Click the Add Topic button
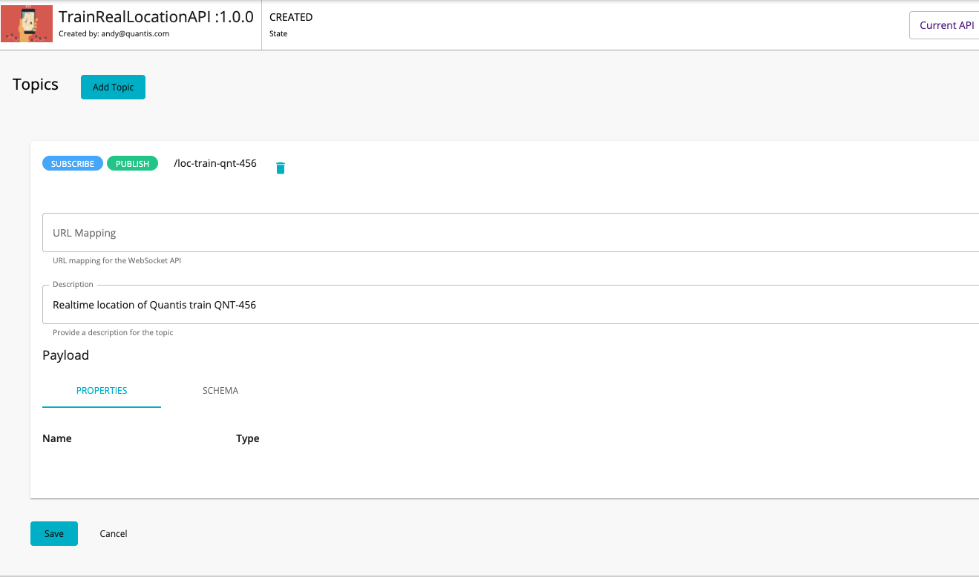The width and height of the screenshot is (979, 577). (x=113, y=87)
